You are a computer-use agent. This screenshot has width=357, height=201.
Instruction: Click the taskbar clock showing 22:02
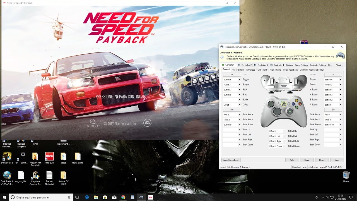[x=341, y=197]
